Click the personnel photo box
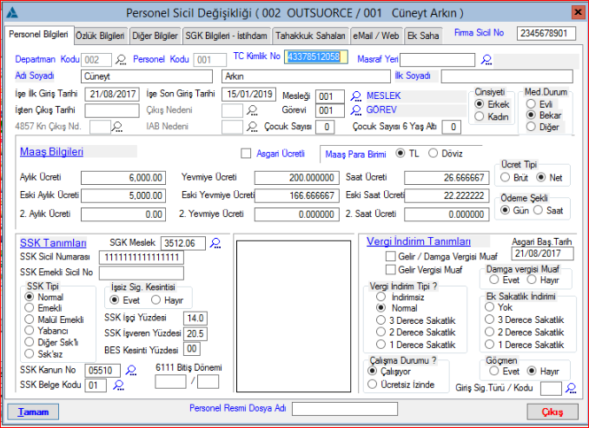Screen dimensions: 589x428 pyautogui.click(x=294, y=316)
